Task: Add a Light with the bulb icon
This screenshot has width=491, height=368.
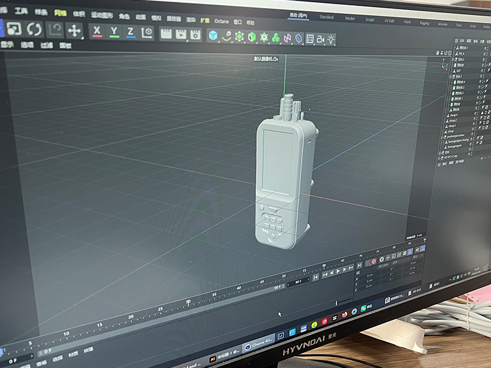Action: 331,39
